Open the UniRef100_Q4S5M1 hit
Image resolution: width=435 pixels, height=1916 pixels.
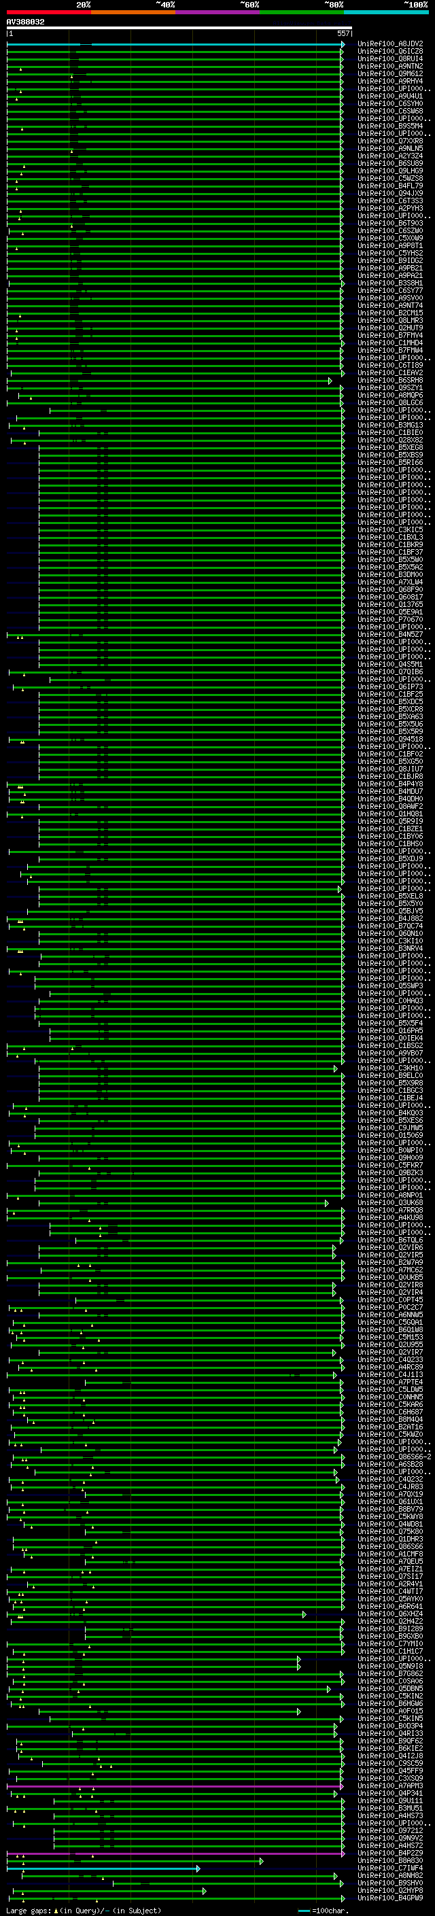tap(390, 663)
